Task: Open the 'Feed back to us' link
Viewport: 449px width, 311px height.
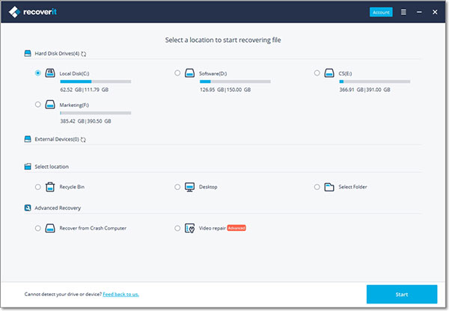Action: point(120,294)
